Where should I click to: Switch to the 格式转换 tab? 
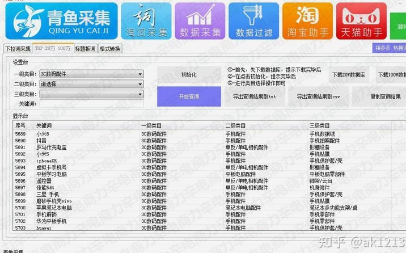(x=110, y=48)
